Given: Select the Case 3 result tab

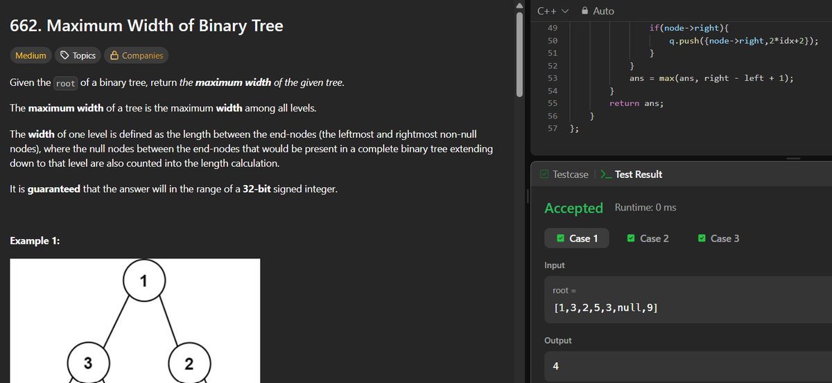Looking at the screenshot, I should (718, 238).
